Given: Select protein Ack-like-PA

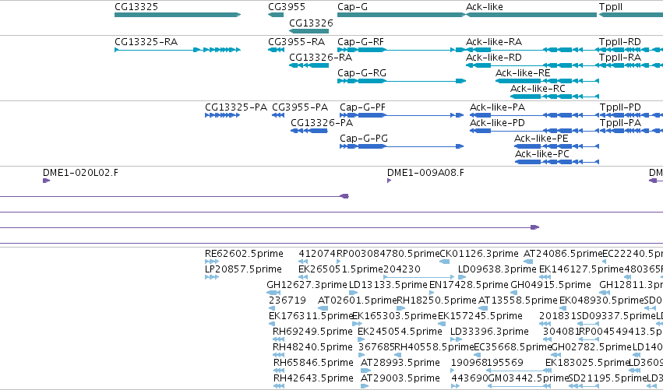Looking at the screenshot, I should pyautogui.click(x=533, y=115).
